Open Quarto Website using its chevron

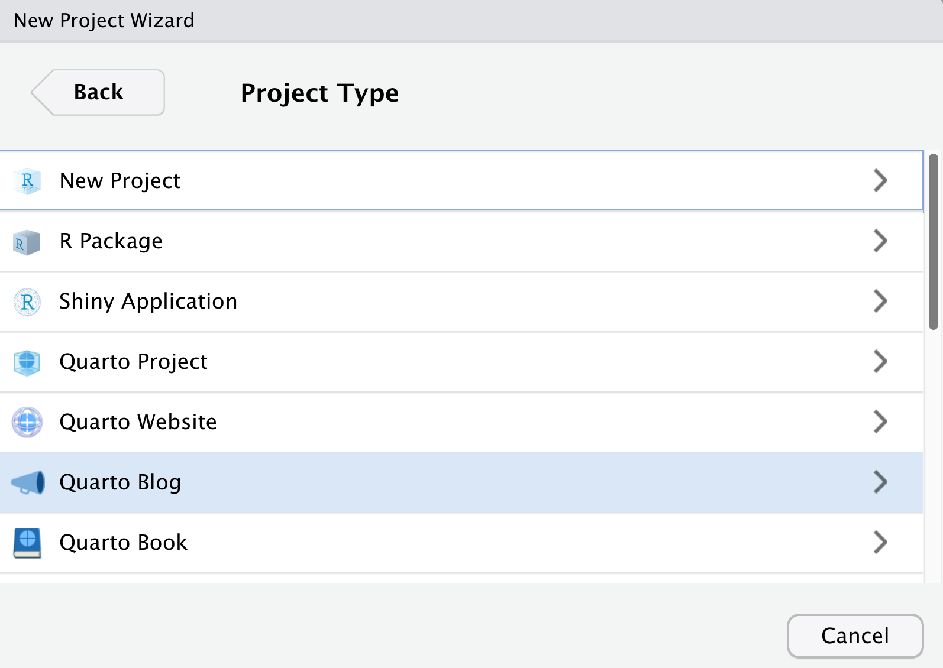tap(880, 422)
